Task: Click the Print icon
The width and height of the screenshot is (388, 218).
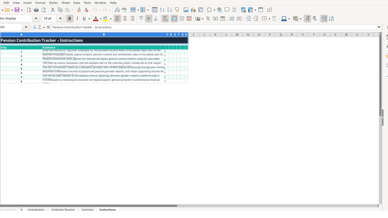Action: (x=36, y=10)
